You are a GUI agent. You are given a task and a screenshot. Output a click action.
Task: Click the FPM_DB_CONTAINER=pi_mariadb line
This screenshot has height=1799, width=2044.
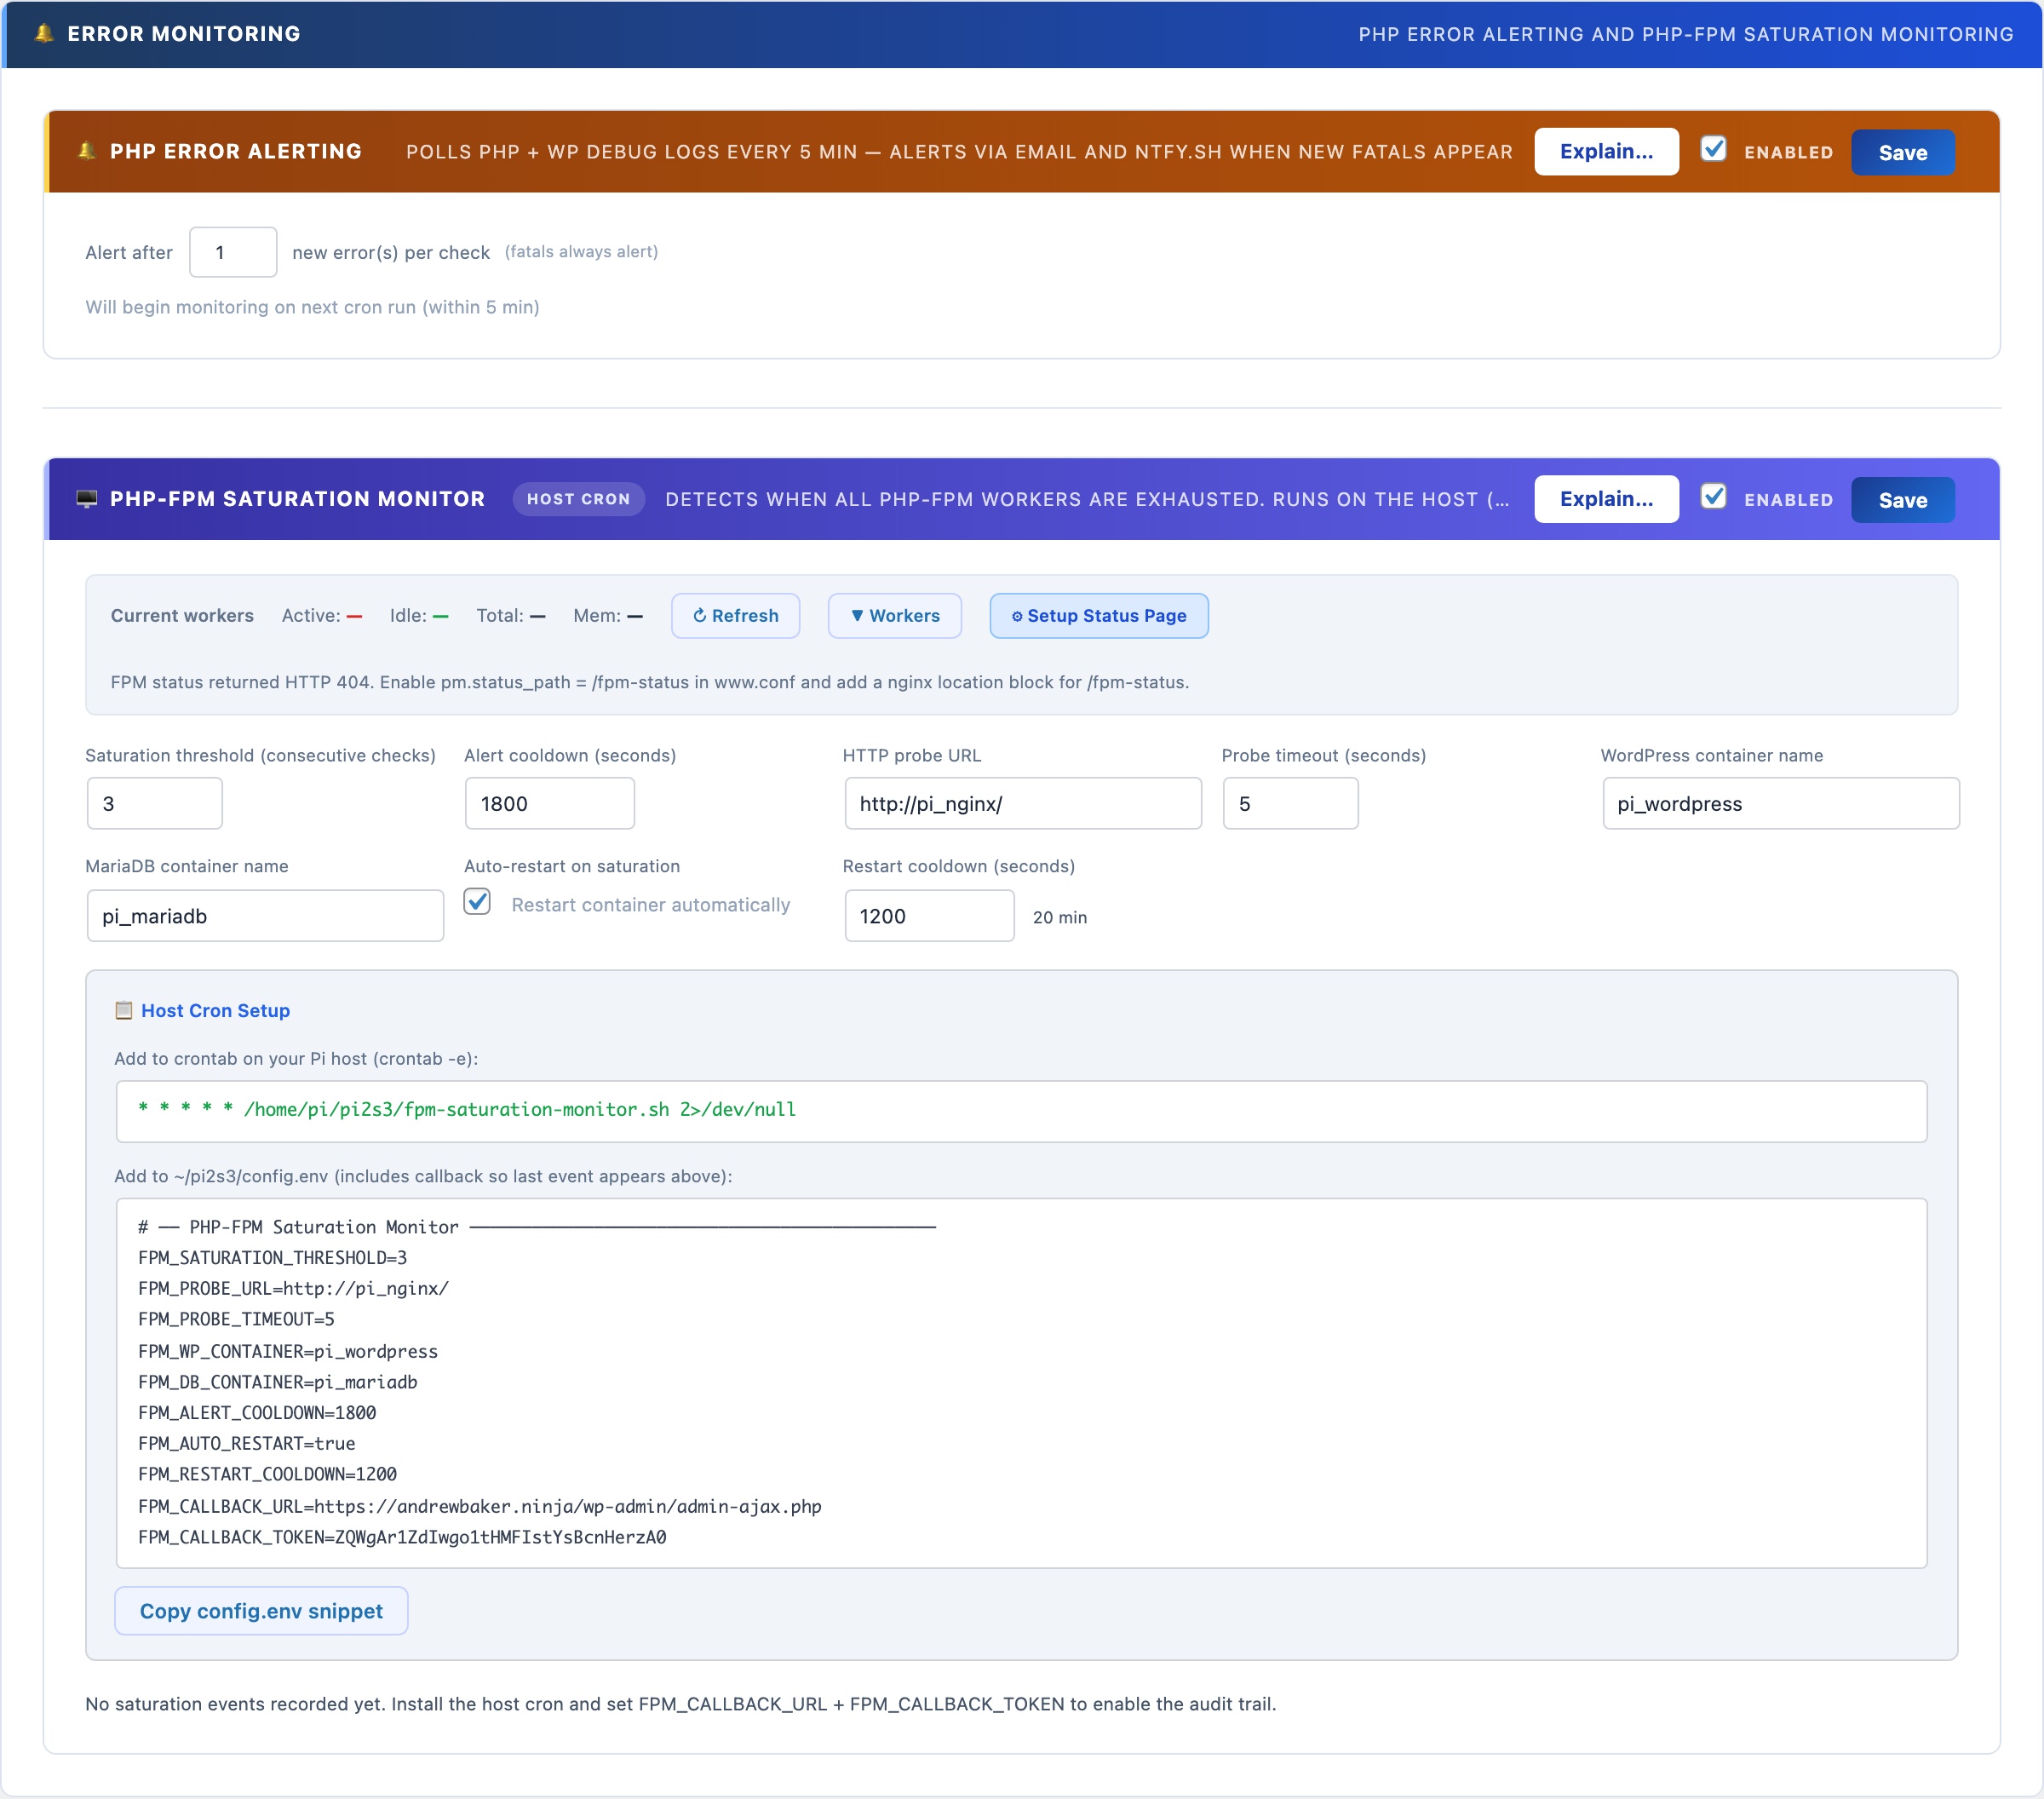278,1382
